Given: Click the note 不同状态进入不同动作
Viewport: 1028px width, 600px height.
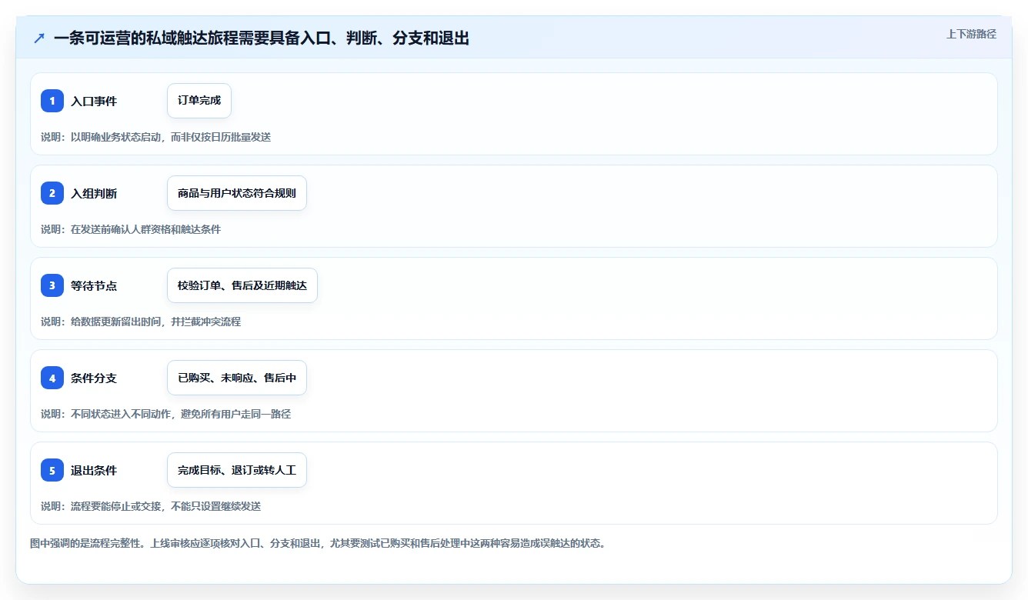Looking at the screenshot, I should tap(120, 414).
